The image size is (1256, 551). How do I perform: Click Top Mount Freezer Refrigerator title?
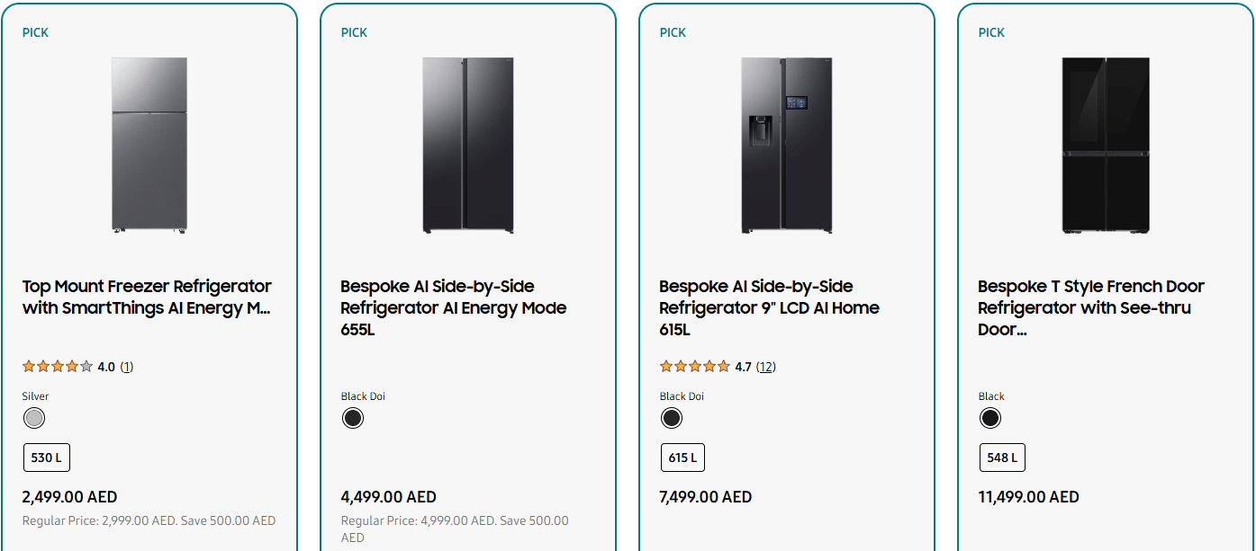click(x=147, y=298)
